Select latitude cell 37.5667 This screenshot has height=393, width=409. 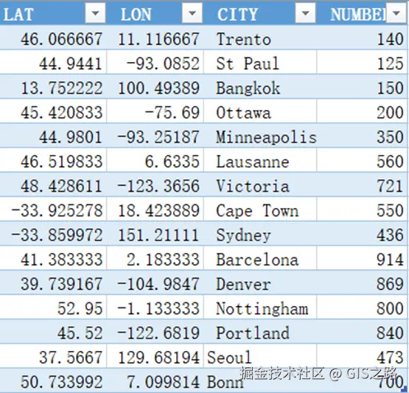[53, 356]
